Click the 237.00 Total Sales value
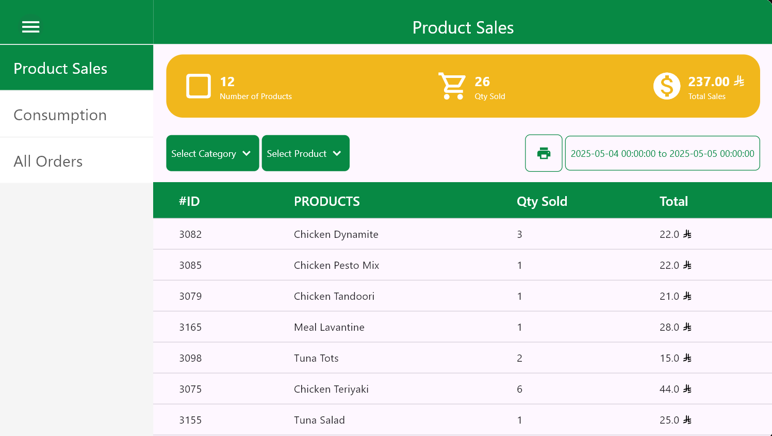Viewport: 772px width, 436px height. pyautogui.click(x=716, y=82)
